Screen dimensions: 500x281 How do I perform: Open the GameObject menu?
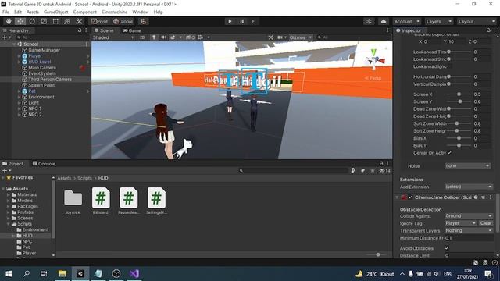pyautogui.click(x=55, y=12)
